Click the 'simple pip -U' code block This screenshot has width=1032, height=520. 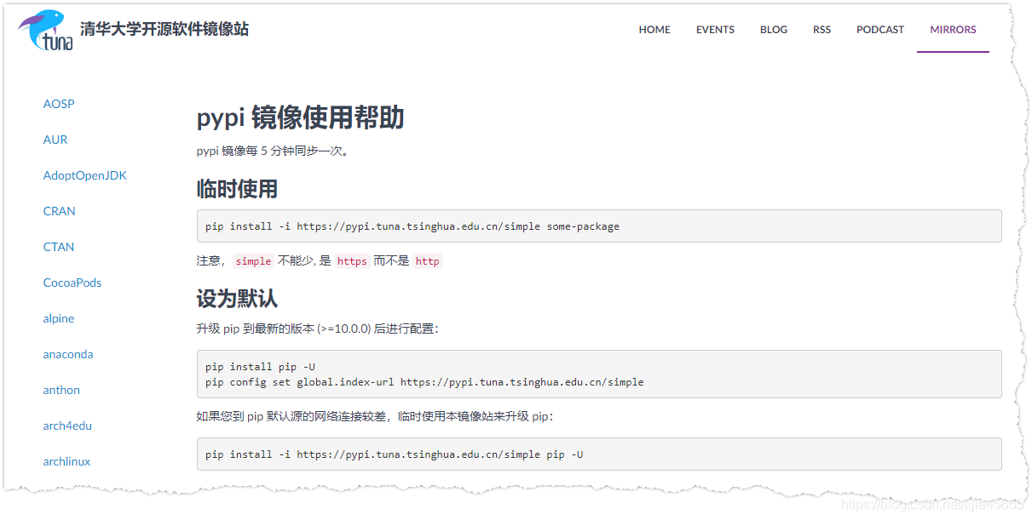click(x=599, y=454)
